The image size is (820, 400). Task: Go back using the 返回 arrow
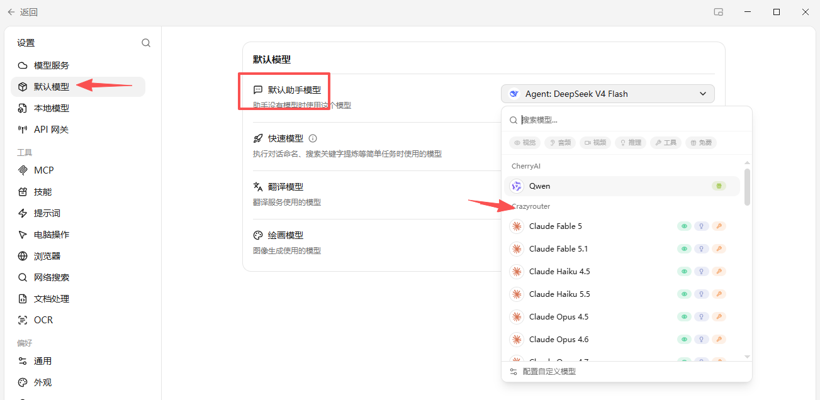click(x=11, y=12)
